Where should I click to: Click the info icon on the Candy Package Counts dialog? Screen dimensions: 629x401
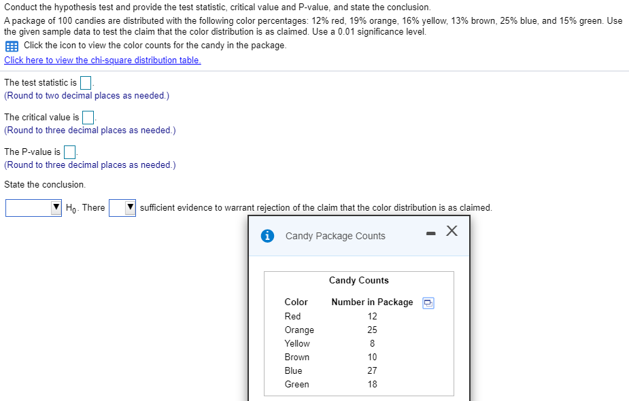pos(267,235)
